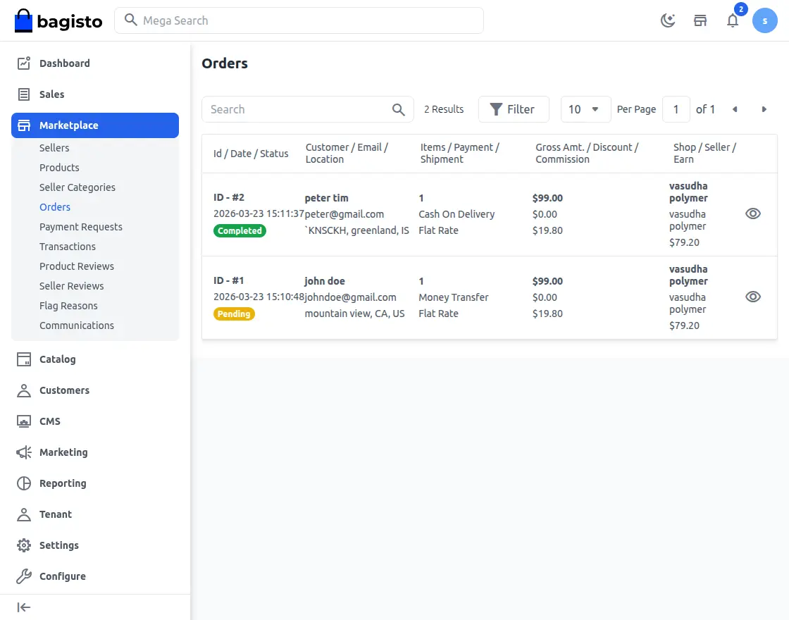Open the per page dropdown
Screen dimensions: 789x620
[x=585, y=109]
